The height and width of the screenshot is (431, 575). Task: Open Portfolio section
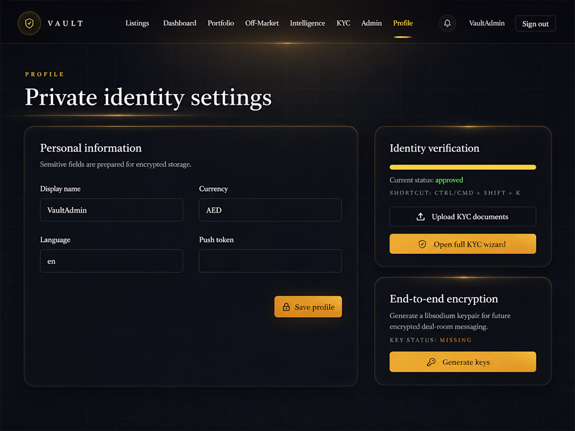click(221, 23)
